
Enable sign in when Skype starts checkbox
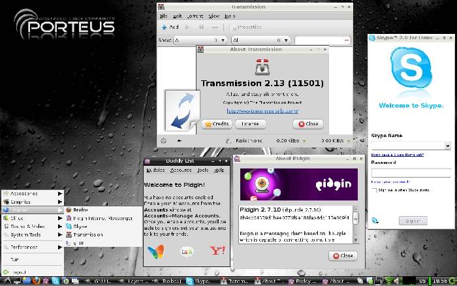tap(374, 190)
